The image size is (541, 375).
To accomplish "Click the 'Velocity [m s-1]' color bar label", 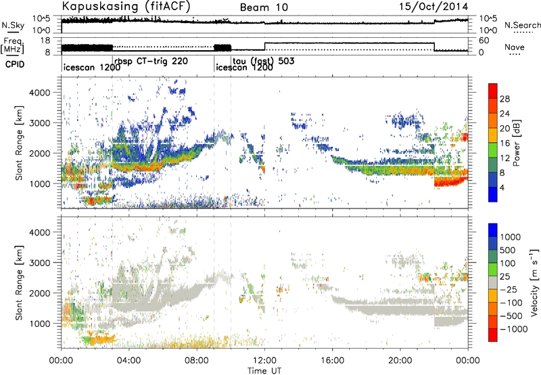I will coord(534,282).
